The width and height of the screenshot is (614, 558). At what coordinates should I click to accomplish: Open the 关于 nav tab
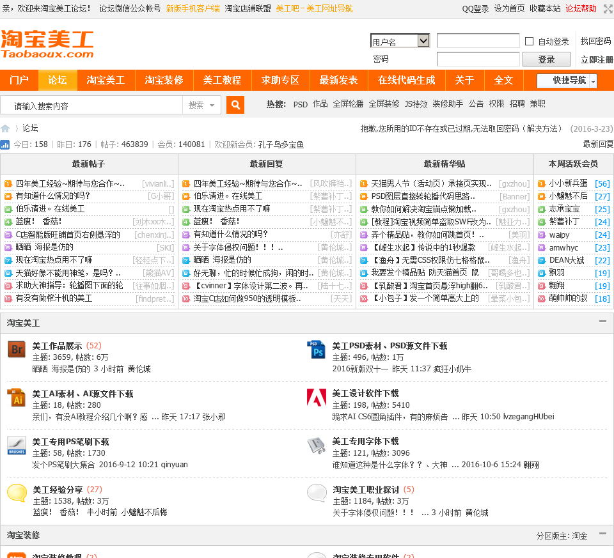click(x=465, y=81)
